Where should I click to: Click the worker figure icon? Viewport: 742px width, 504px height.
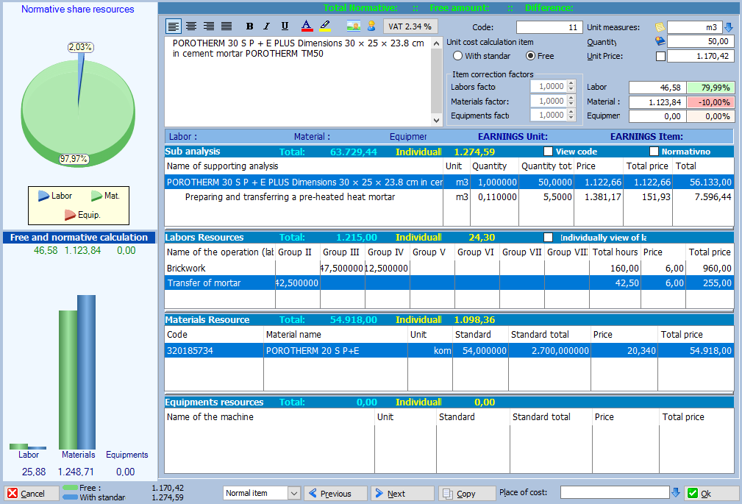371,26
